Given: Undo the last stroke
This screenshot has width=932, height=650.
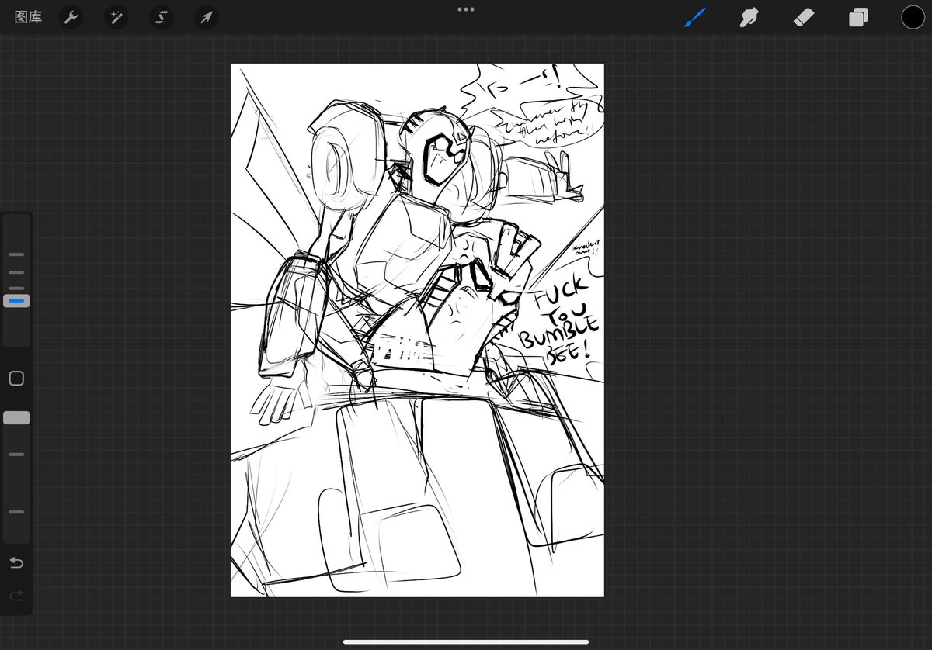Looking at the screenshot, I should point(16,562).
